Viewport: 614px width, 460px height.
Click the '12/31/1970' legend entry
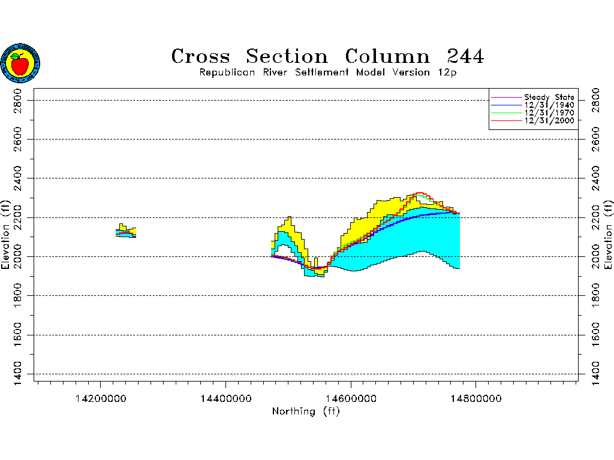coord(549,113)
